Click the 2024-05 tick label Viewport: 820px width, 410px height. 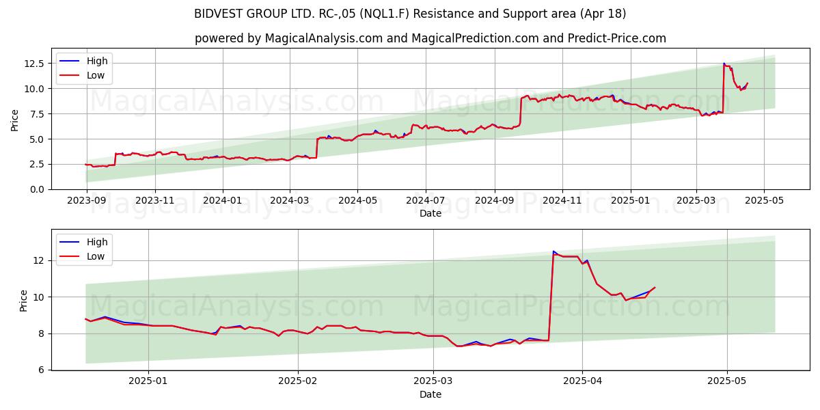(357, 201)
